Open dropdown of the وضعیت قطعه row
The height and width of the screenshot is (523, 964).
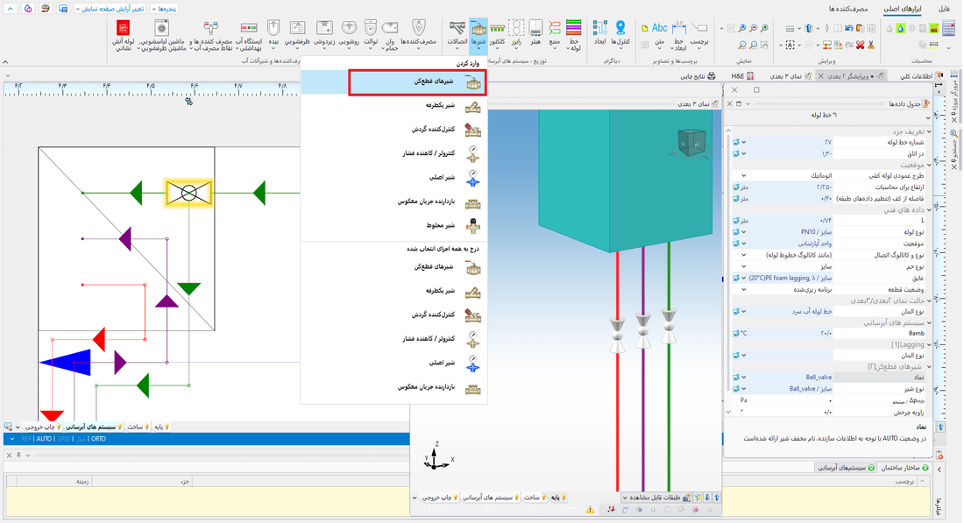(744, 289)
